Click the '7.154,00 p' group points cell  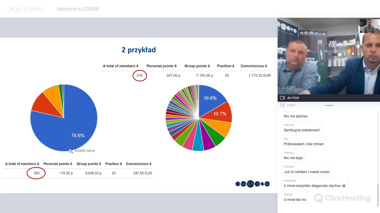click(205, 75)
